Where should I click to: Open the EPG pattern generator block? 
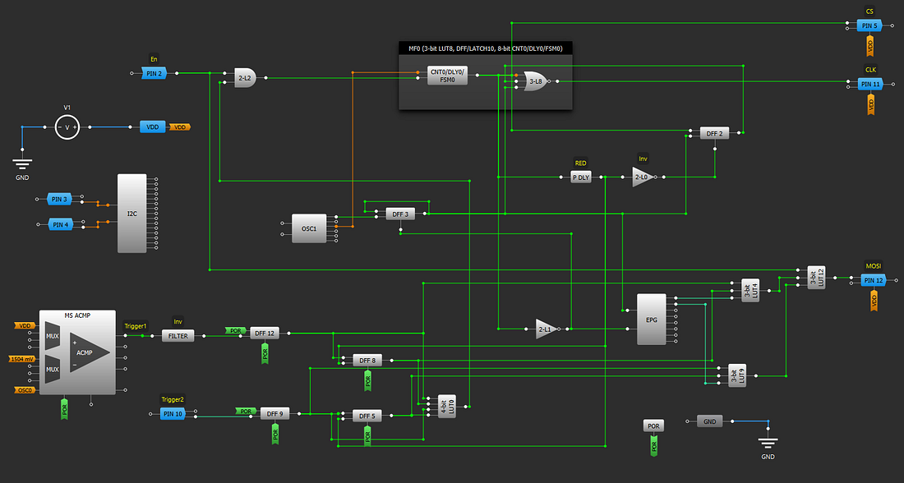click(652, 320)
